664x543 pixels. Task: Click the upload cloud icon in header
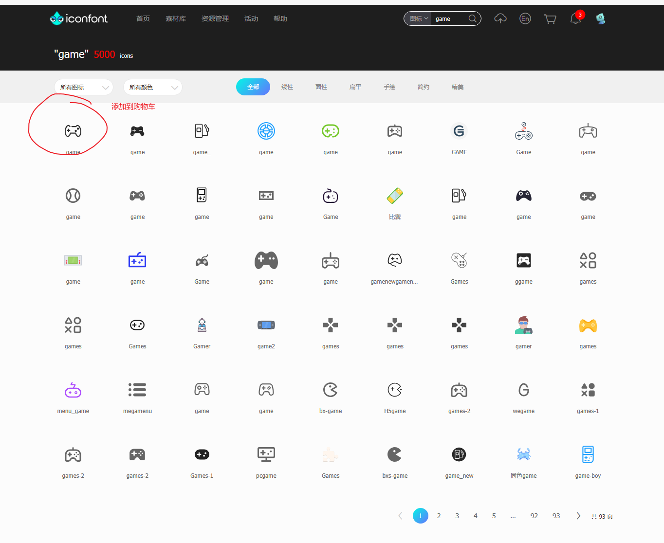[500, 19]
